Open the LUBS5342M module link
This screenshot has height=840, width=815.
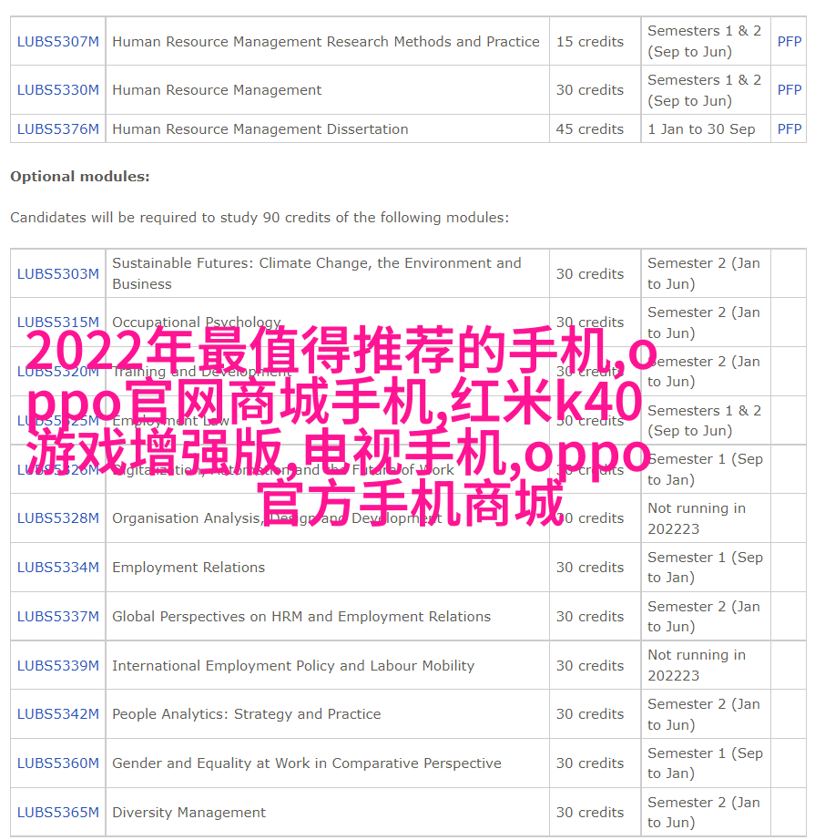(x=58, y=714)
